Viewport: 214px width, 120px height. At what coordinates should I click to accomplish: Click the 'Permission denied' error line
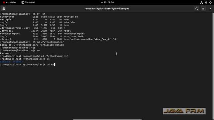32,45
